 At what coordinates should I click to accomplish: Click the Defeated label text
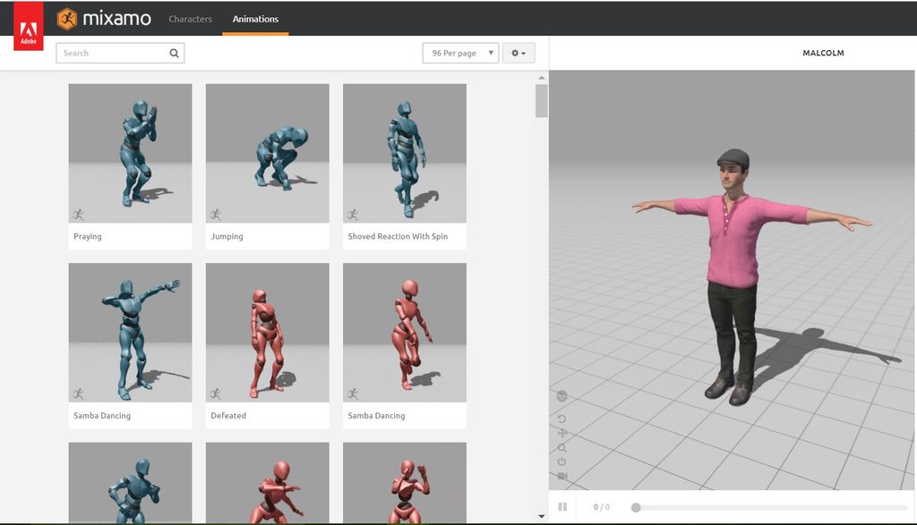coord(228,416)
